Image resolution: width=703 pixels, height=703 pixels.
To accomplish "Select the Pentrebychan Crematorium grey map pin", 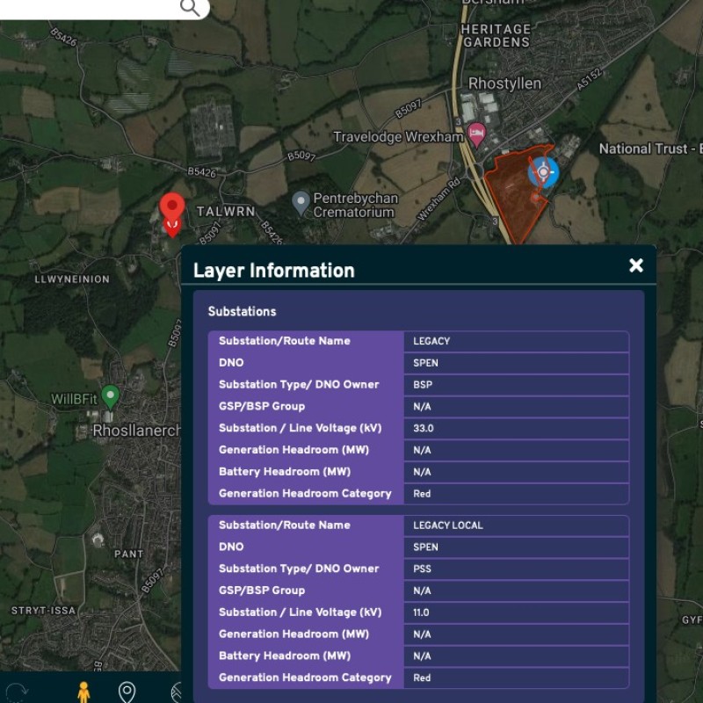I will tap(301, 204).
